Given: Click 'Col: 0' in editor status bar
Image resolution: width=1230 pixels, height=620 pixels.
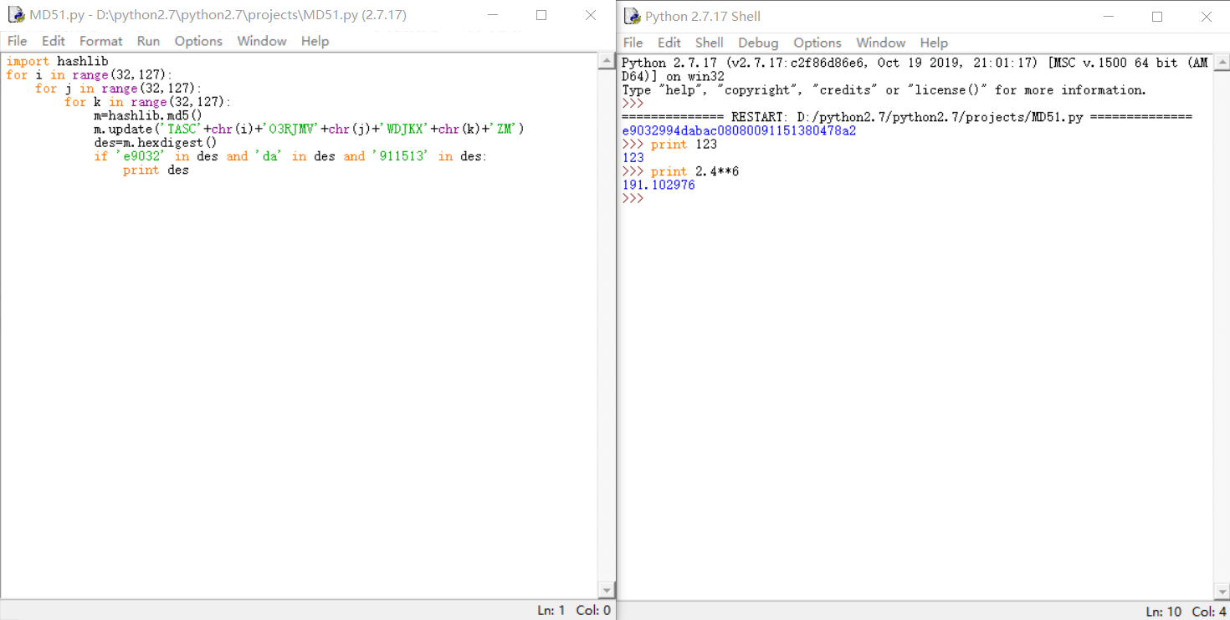Looking at the screenshot, I should 593,611.
